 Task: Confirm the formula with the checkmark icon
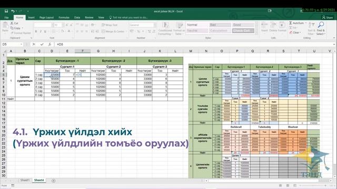coord(42,44)
